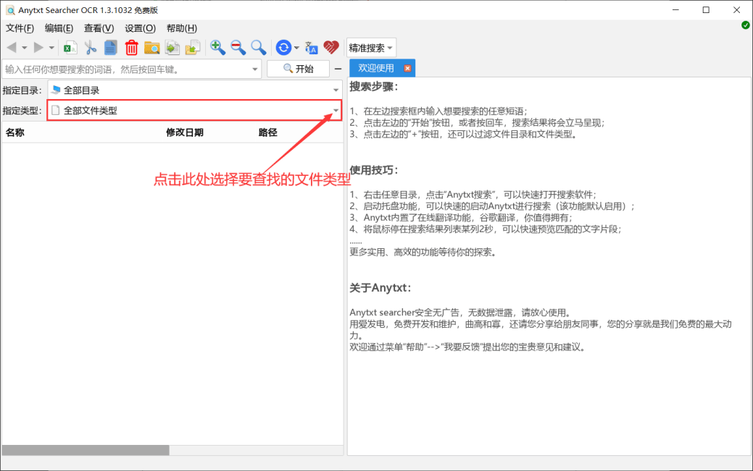Screen dimensions: 753x471
Task: Open the 帮助(H) menu
Action: 181,28
